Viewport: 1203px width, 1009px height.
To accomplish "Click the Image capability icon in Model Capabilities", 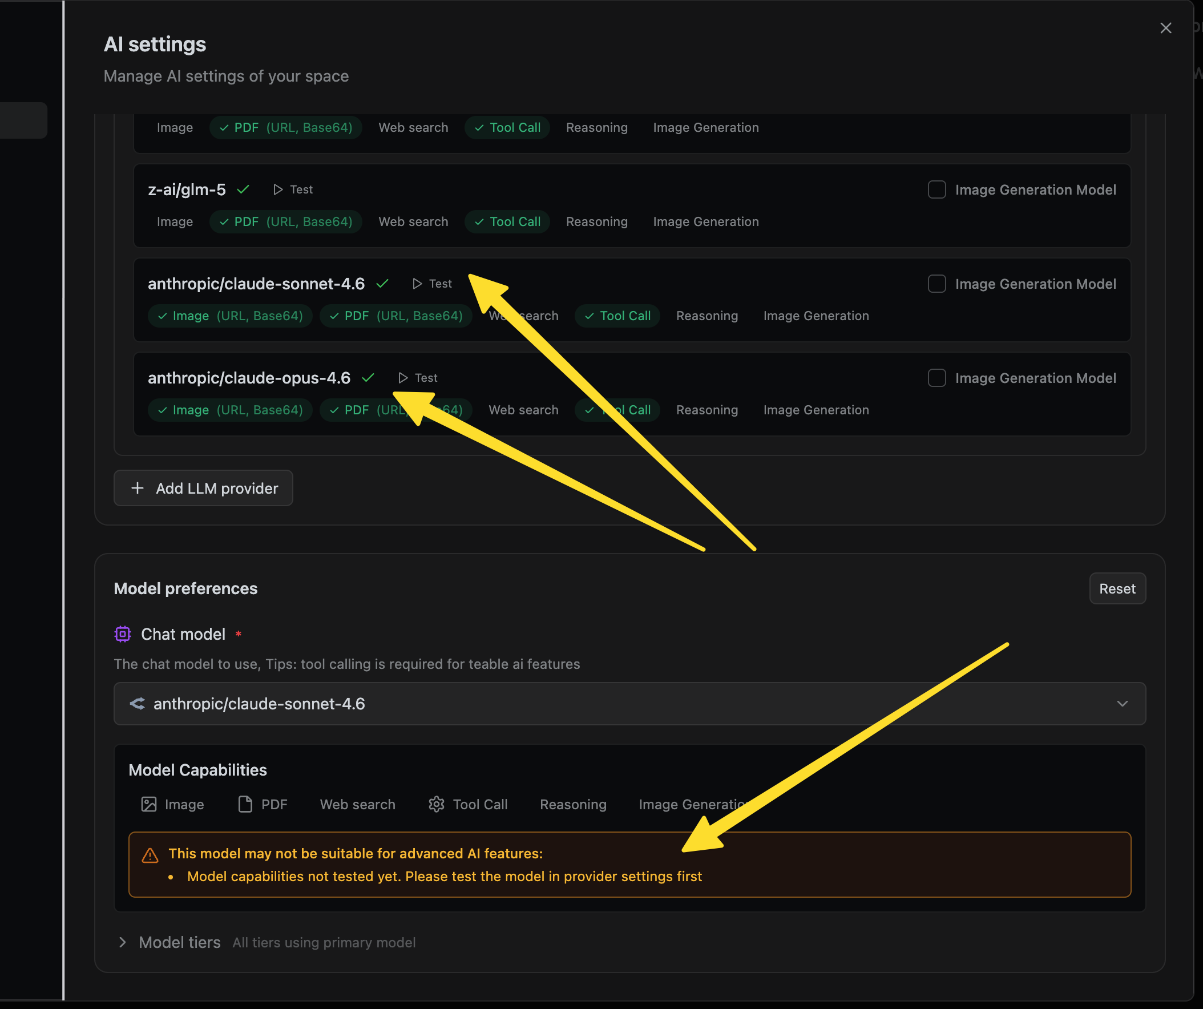I will pyautogui.click(x=149, y=804).
